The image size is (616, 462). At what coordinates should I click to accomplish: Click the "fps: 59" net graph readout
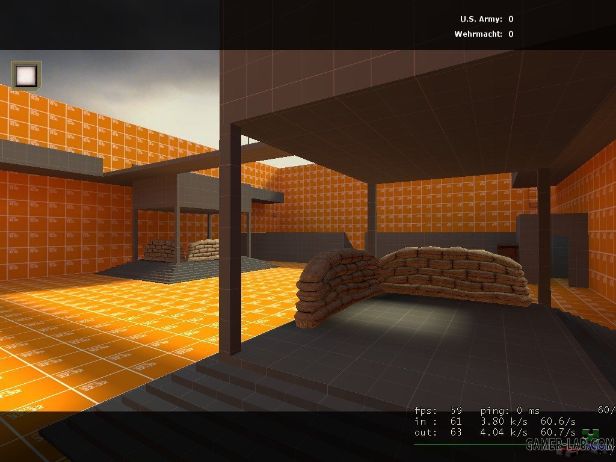tap(438, 410)
